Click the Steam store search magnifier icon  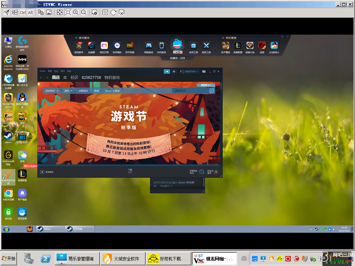[x=211, y=91]
